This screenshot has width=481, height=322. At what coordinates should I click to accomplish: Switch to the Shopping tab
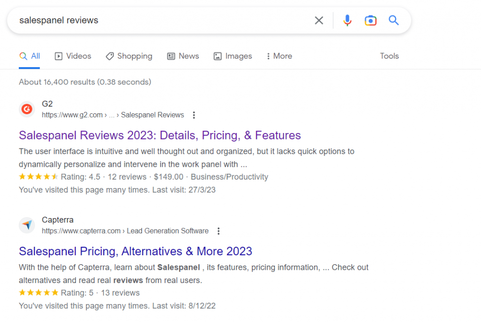coord(129,56)
